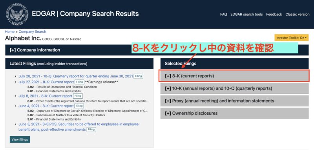The image size is (314, 150).
Task: Open July 28, 2021 10-Q quarterly report
Action: pyautogui.click(x=76, y=76)
